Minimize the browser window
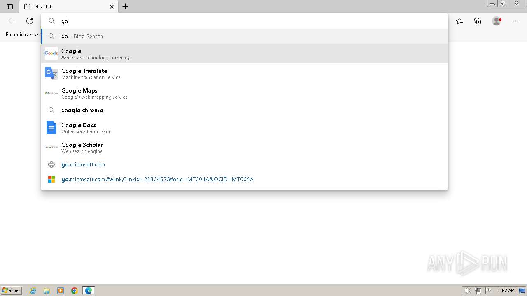Screen dimensions: 527x296 [492, 4]
